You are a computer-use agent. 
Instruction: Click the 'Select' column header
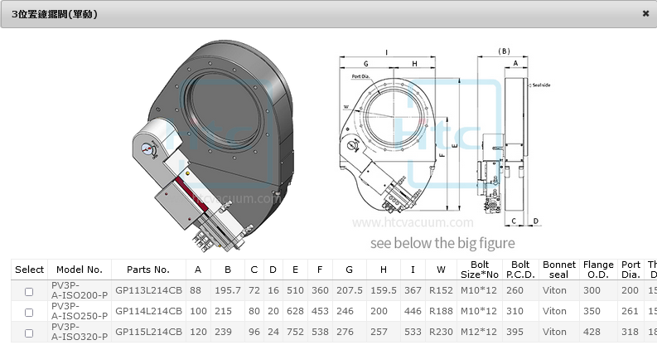pos(29,270)
